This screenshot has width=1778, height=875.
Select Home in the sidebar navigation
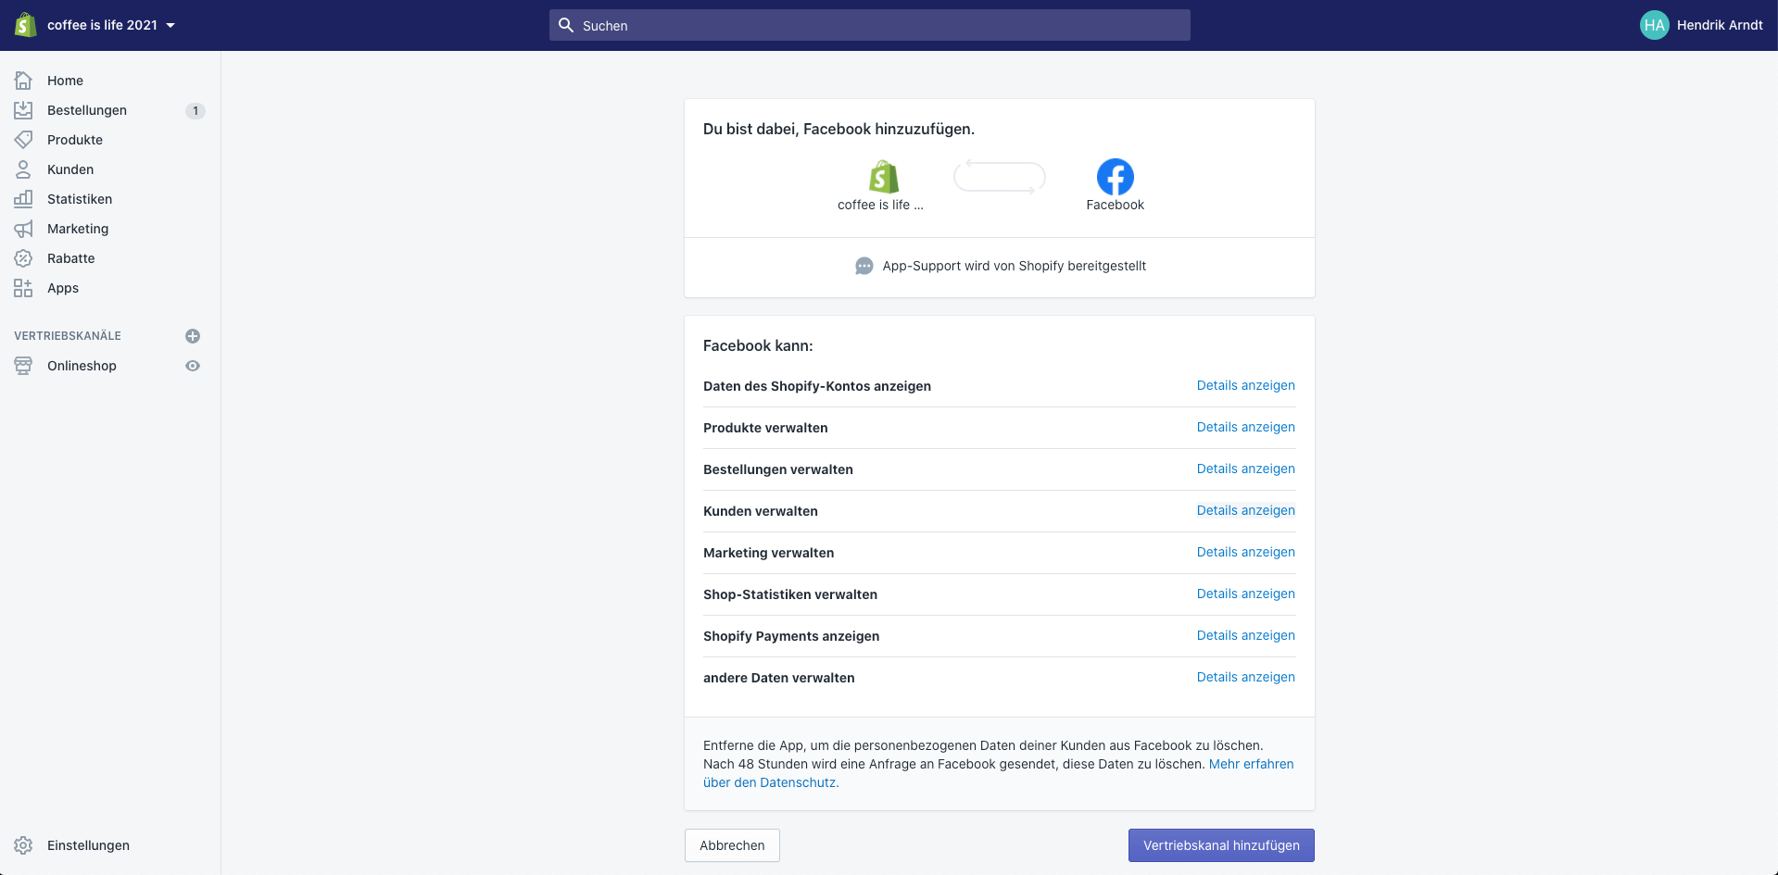pyautogui.click(x=65, y=81)
